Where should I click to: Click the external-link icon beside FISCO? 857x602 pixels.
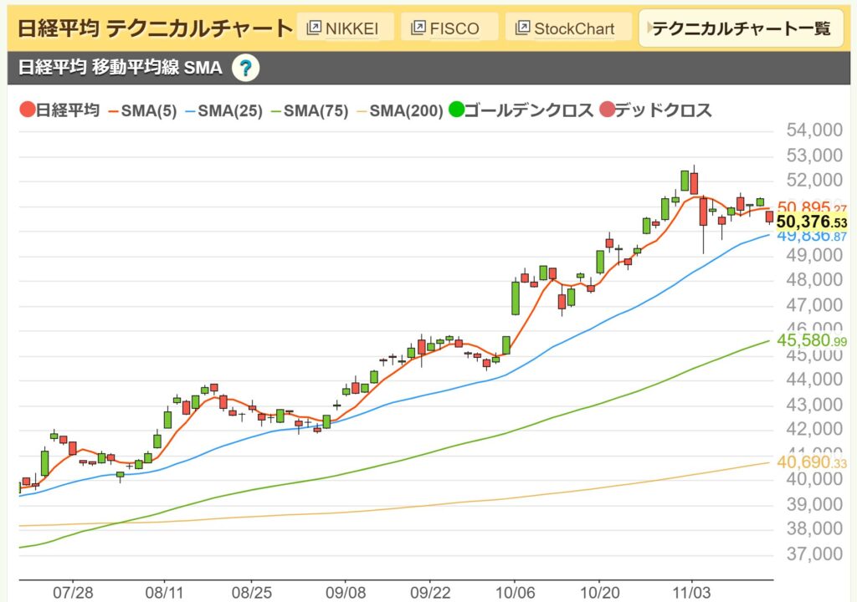tap(418, 27)
